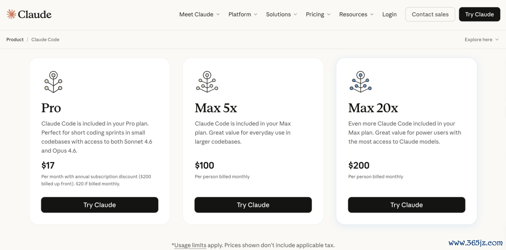Select the Claude Code breadcrumb item
Viewport: 506px width, 250px height.
[x=45, y=40]
